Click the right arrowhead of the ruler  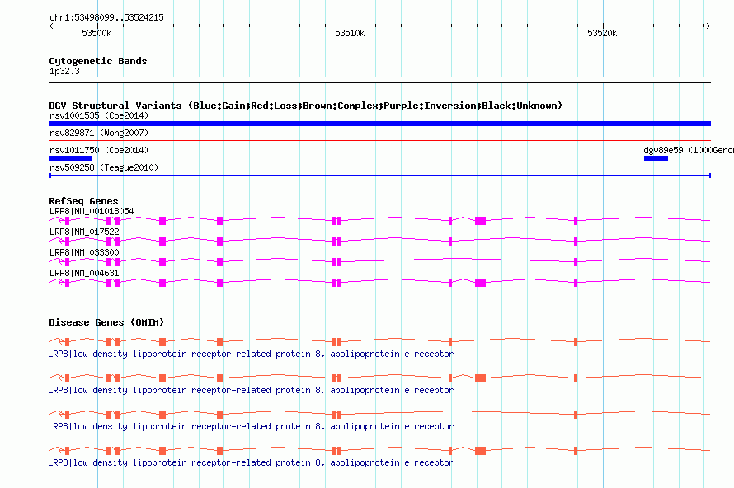point(708,26)
